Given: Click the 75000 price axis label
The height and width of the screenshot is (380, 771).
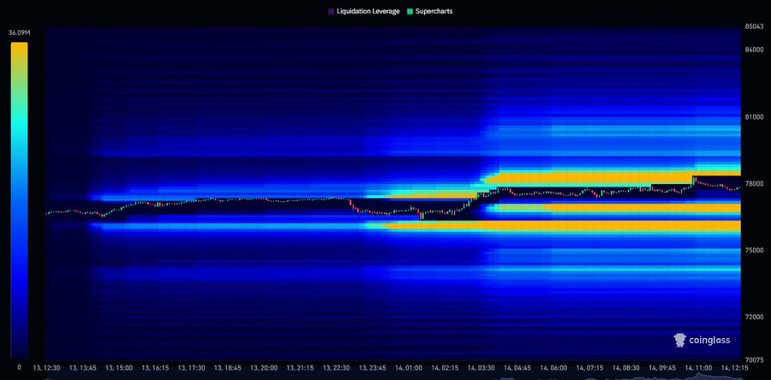Looking at the screenshot, I should [754, 250].
